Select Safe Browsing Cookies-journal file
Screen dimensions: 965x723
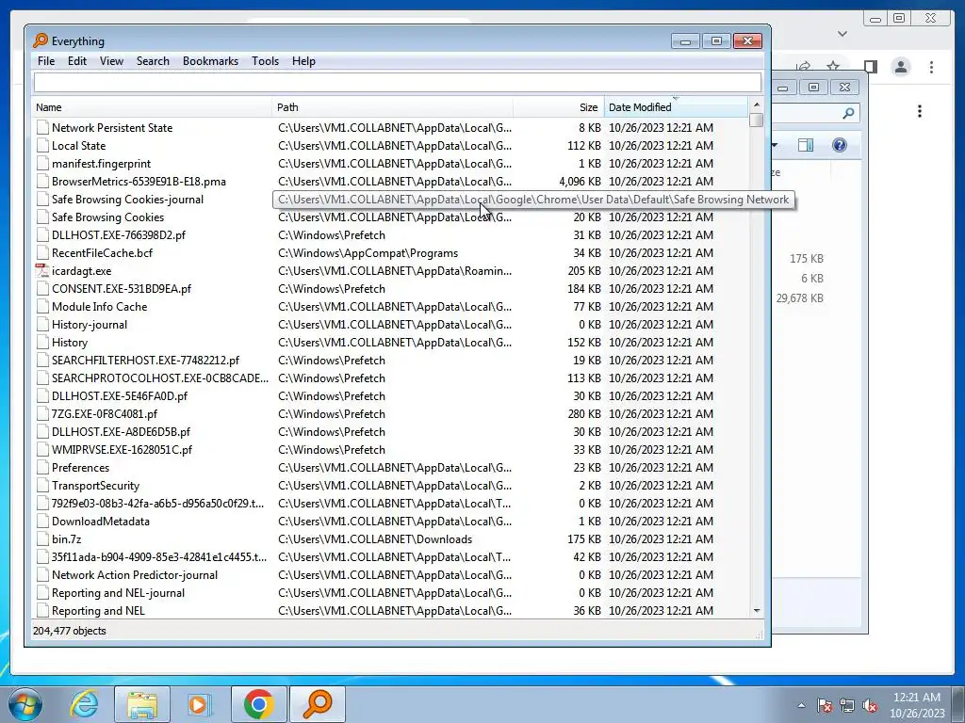tap(127, 200)
